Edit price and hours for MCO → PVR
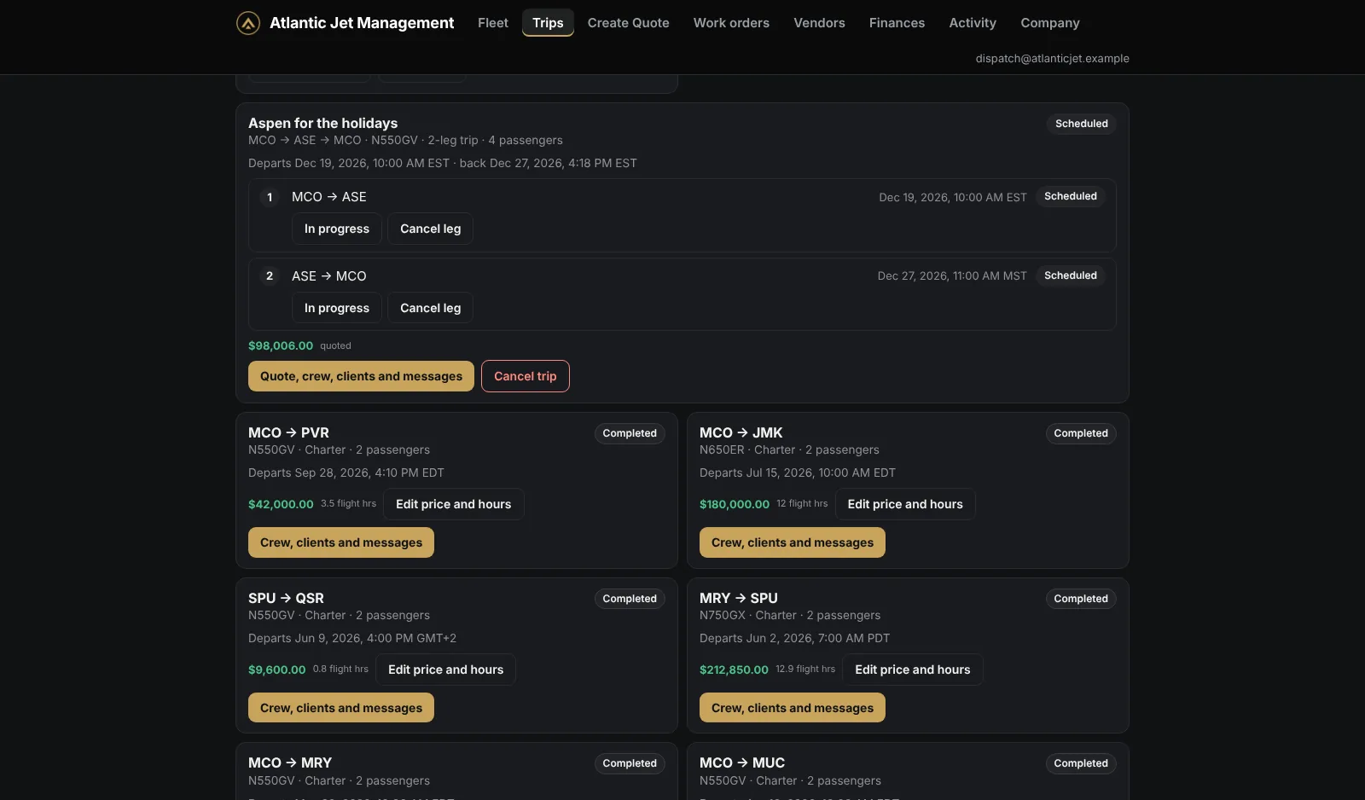Screen dimensions: 1365x800 454,504
